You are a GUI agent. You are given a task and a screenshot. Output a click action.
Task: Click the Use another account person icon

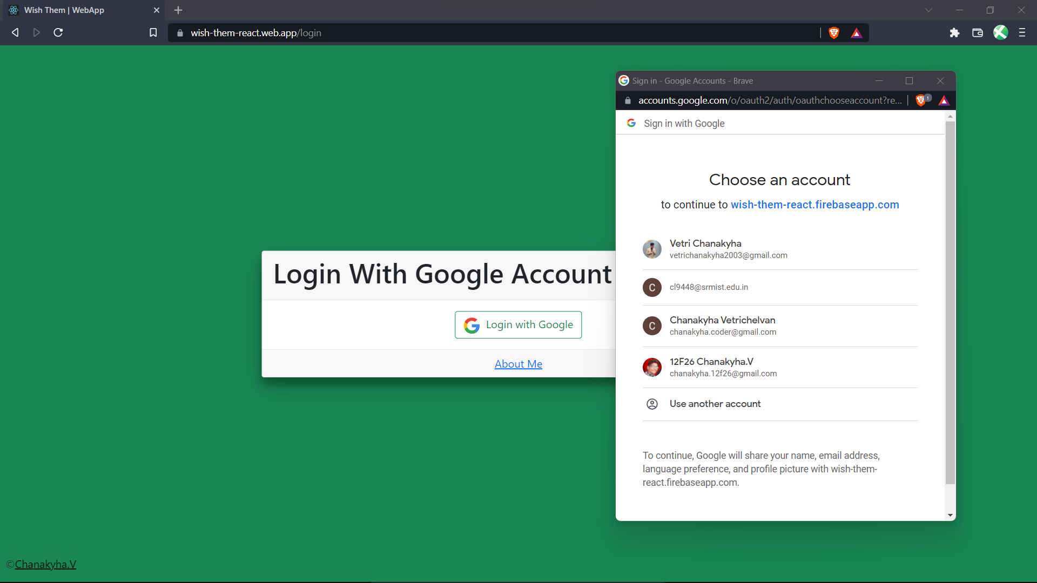[x=652, y=404]
